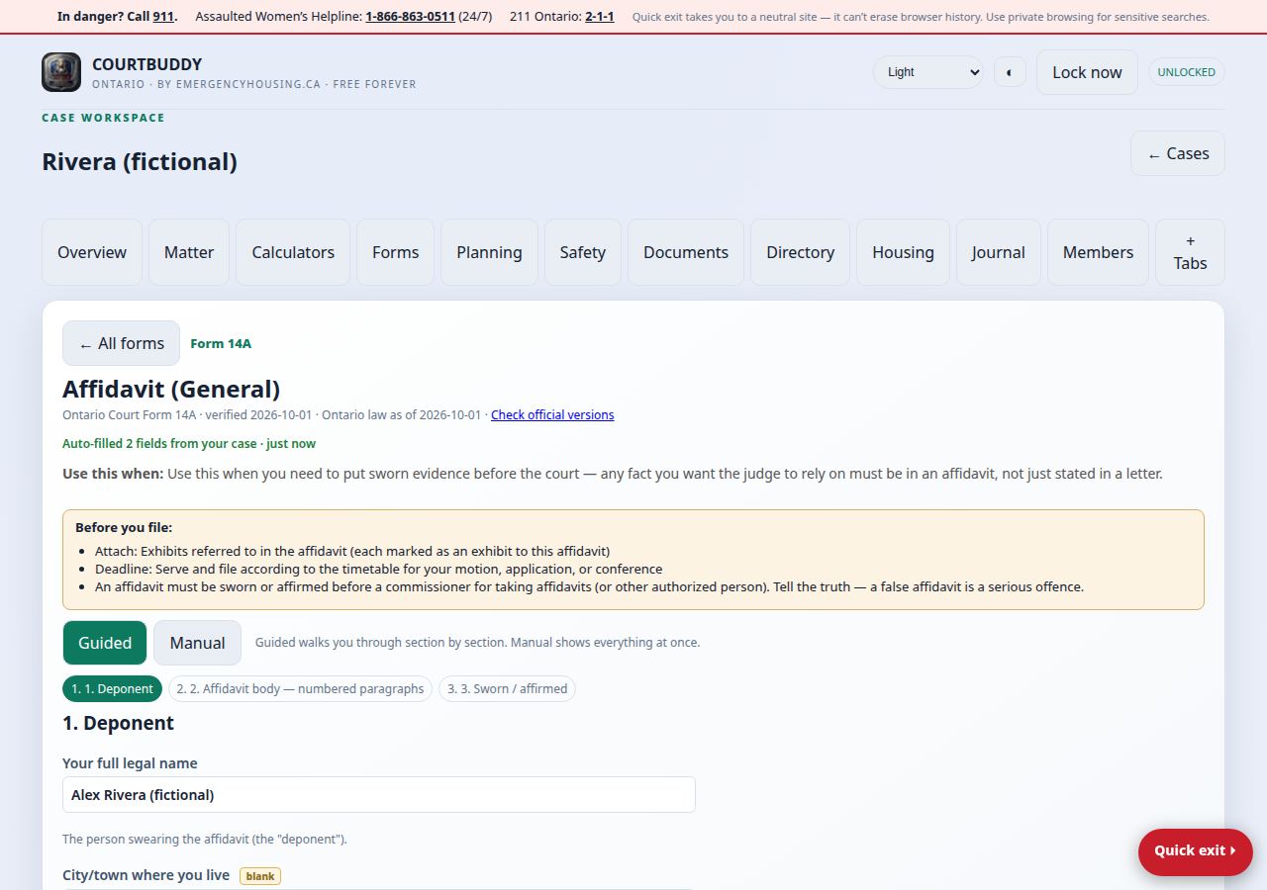The image size is (1267, 890).
Task: Open the Planning tab
Action: pos(489,252)
